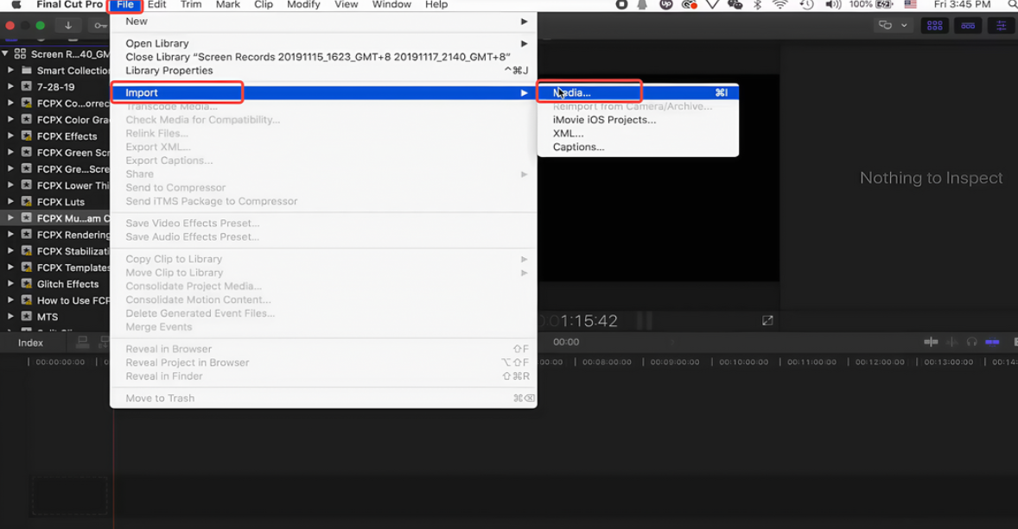
Task: Open the Apple menu
Action: (16, 4)
